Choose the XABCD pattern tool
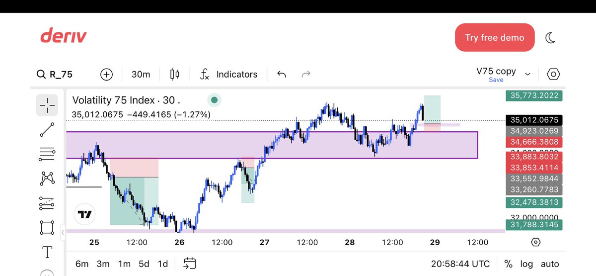Screen dimensions: 596x276 pyautogui.click(x=47, y=178)
